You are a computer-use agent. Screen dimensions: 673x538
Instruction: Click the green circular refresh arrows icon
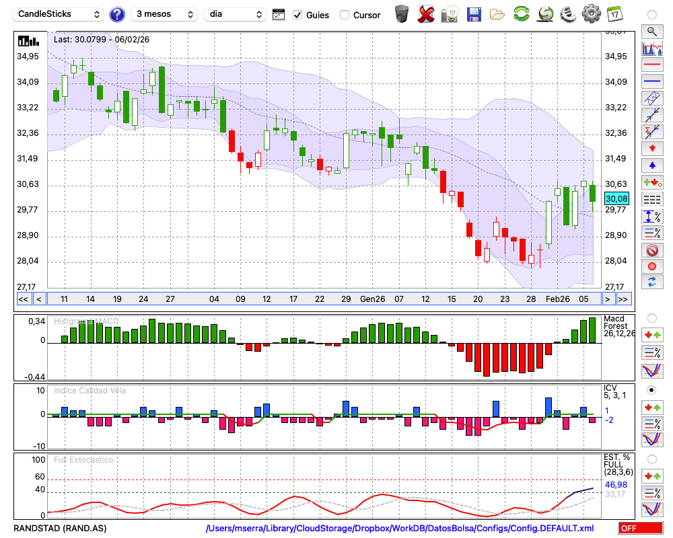point(522,13)
